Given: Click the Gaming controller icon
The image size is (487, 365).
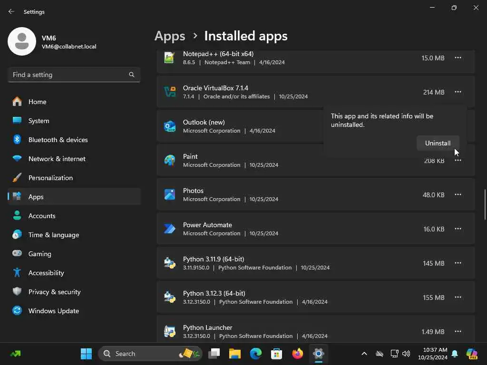Looking at the screenshot, I should tap(17, 254).
